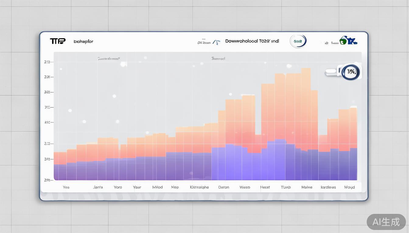This screenshot has width=409, height=233.
Task: Select the Suodrobawall column label
Action: 109,59
